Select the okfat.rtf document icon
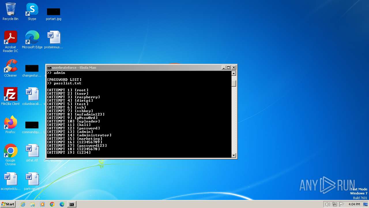Image resolution: width=369 pixels, height=208 pixels. 32,153
